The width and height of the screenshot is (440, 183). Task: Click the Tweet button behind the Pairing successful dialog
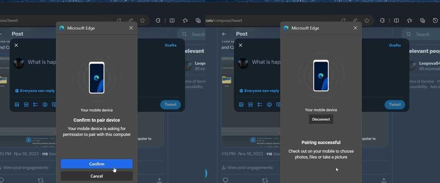click(x=395, y=104)
